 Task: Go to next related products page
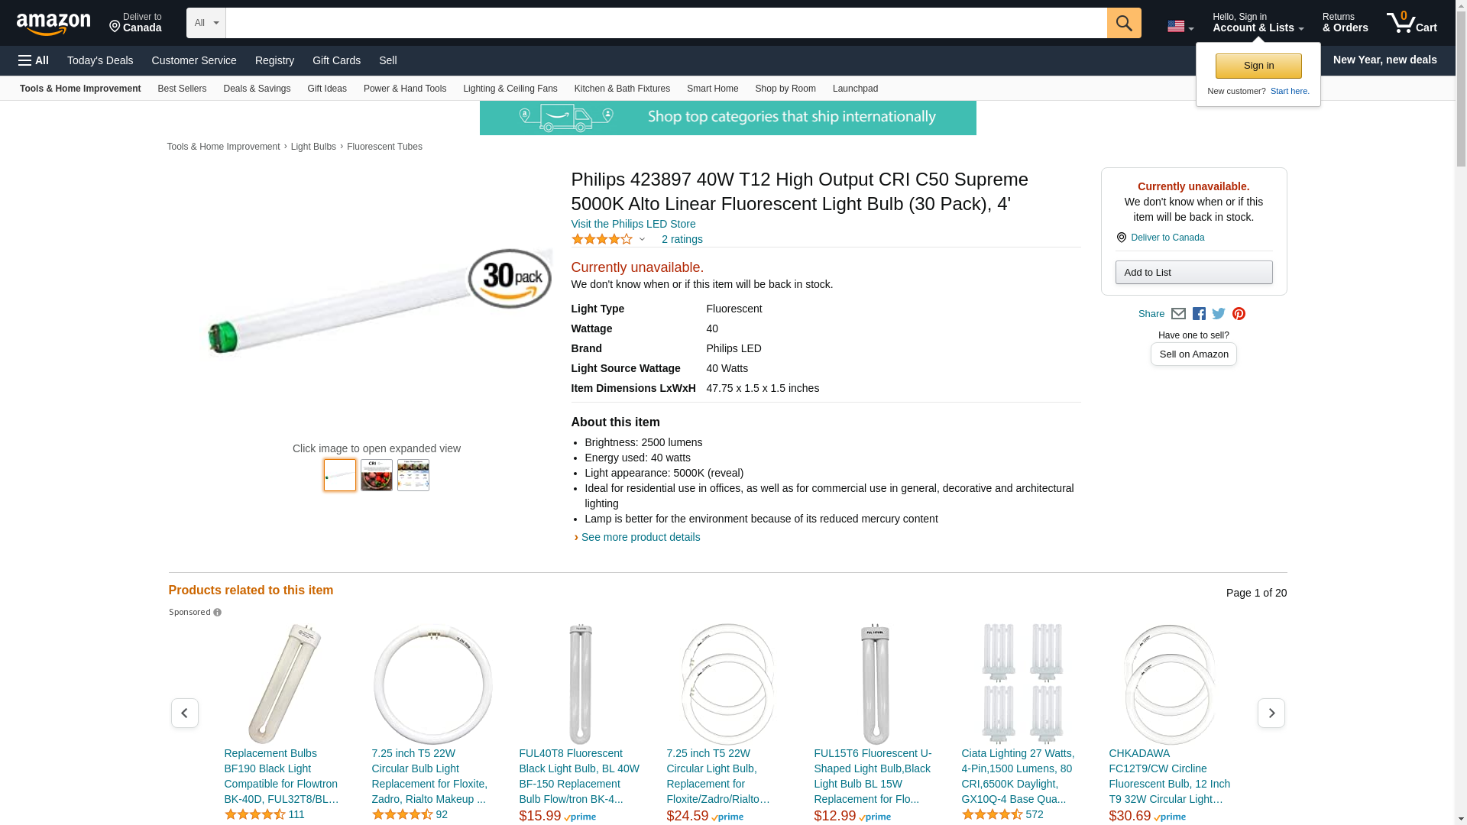pyautogui.click(x=1271, y=713)
